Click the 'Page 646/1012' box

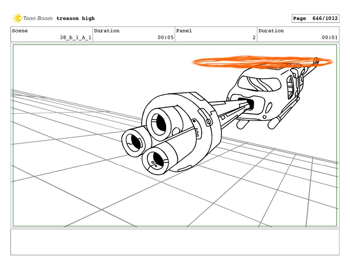click(x=315, y=18)
